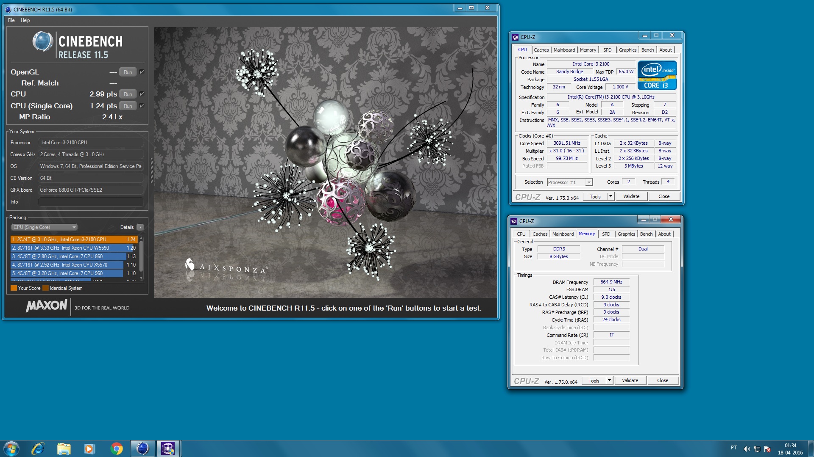Click Close button in Memory CPU-Z window

[x=663, y=380]
